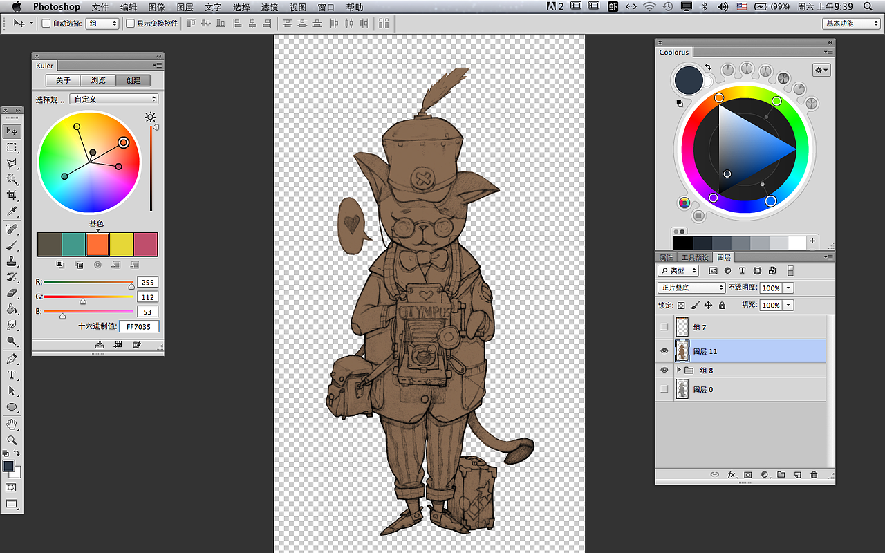Select the Path Selection tool

tap(12, 391)
